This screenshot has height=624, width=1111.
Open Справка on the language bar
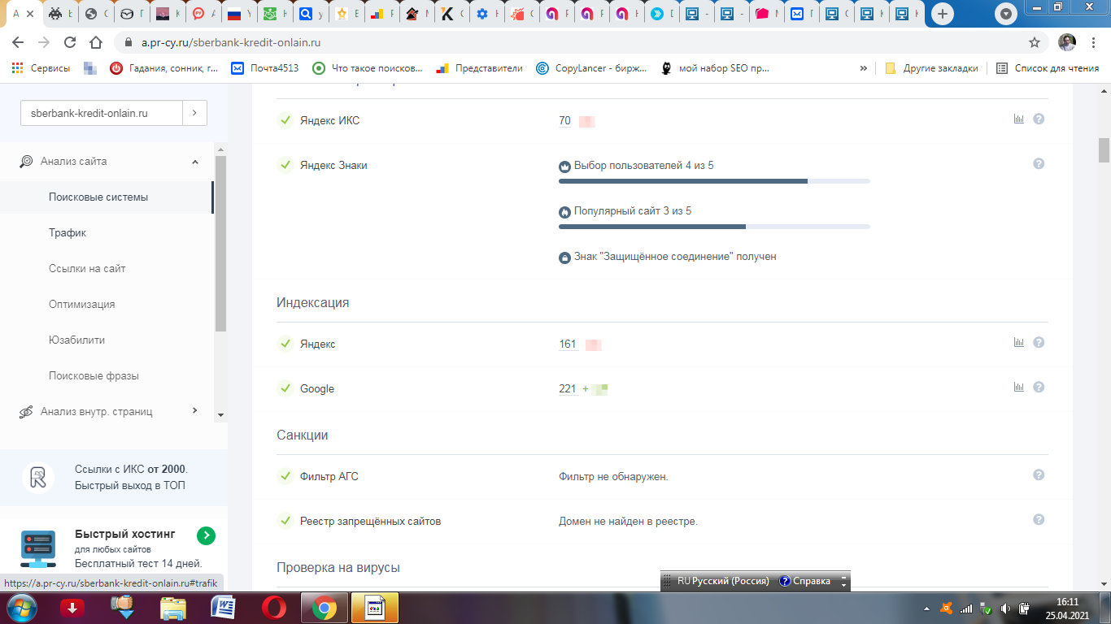coord(804,582)
